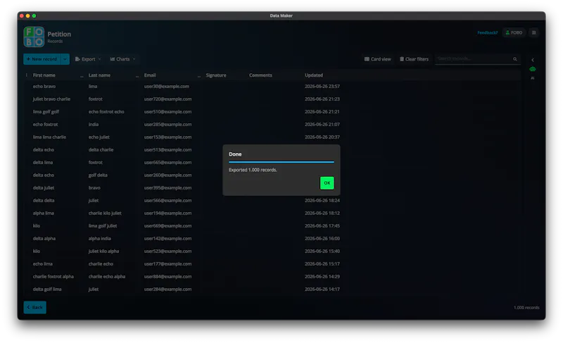Click the user513@example.com email cell
This screenshot has width=563, height=343.
tap(167, 150)
